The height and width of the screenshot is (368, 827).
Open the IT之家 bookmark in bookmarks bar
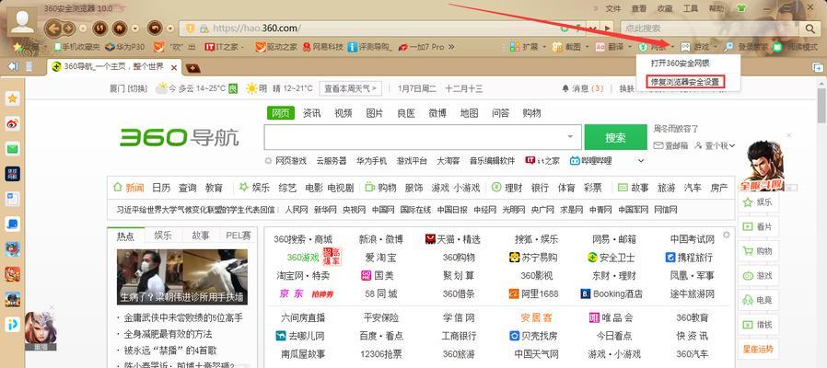pos(220,47)
